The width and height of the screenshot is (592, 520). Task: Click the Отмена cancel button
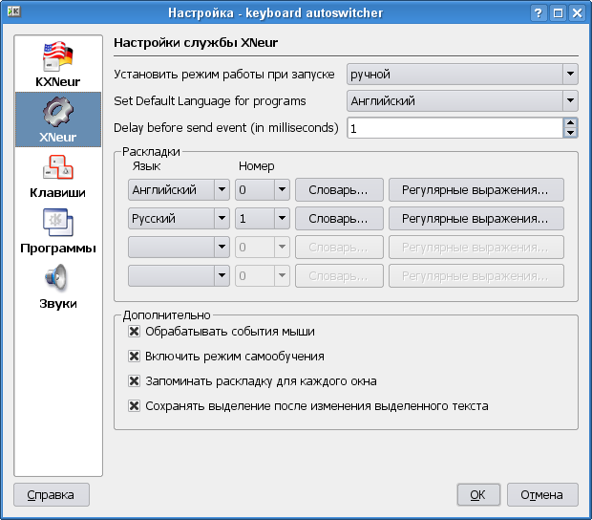point(542,495)
